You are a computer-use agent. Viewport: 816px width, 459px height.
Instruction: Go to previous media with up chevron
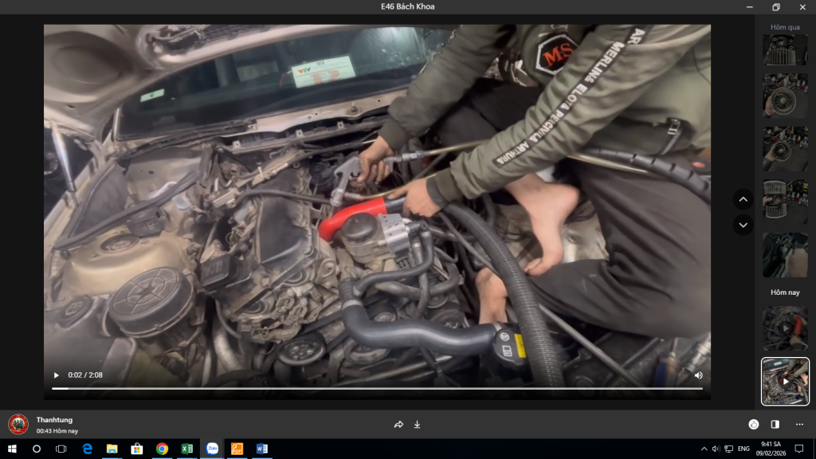point(743,199)
